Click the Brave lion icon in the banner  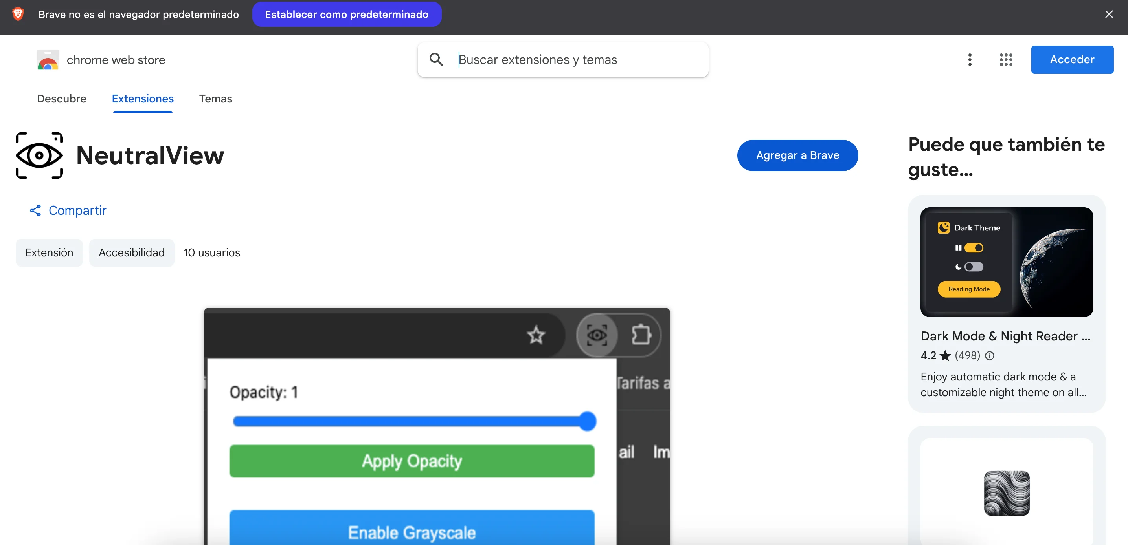tap(18, 14)
